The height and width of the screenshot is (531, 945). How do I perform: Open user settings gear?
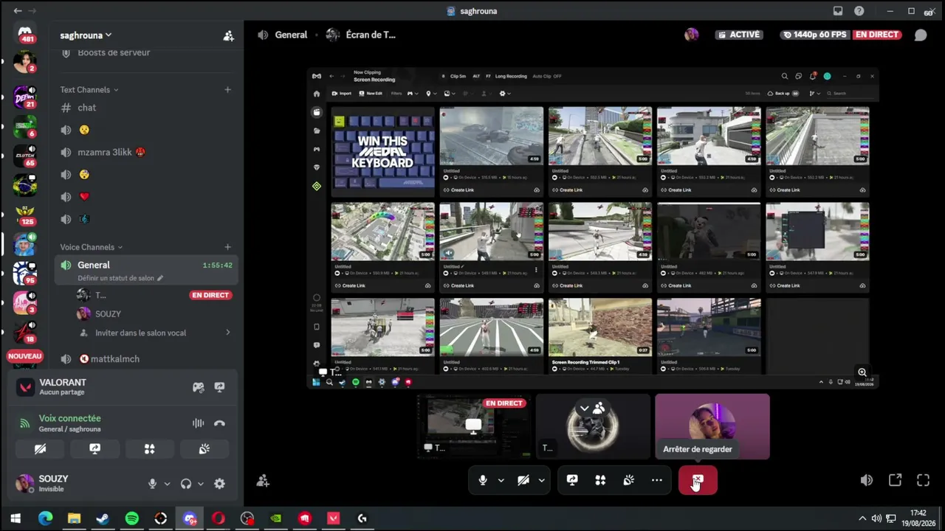(219, 484)
